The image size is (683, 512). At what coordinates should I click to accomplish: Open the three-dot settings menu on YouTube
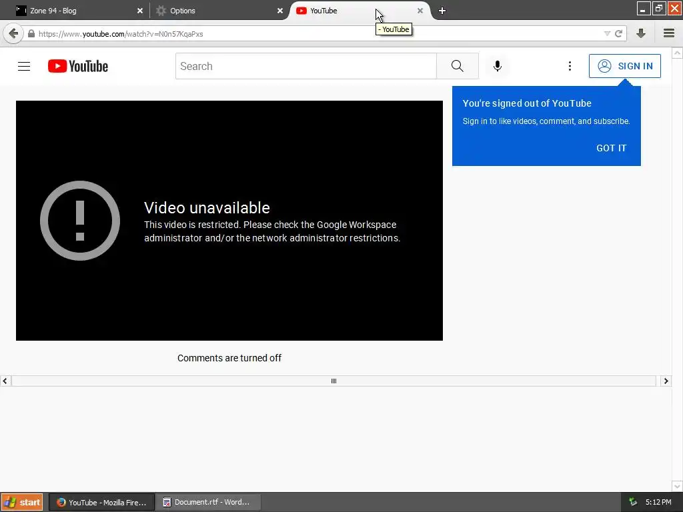(570, 66)
